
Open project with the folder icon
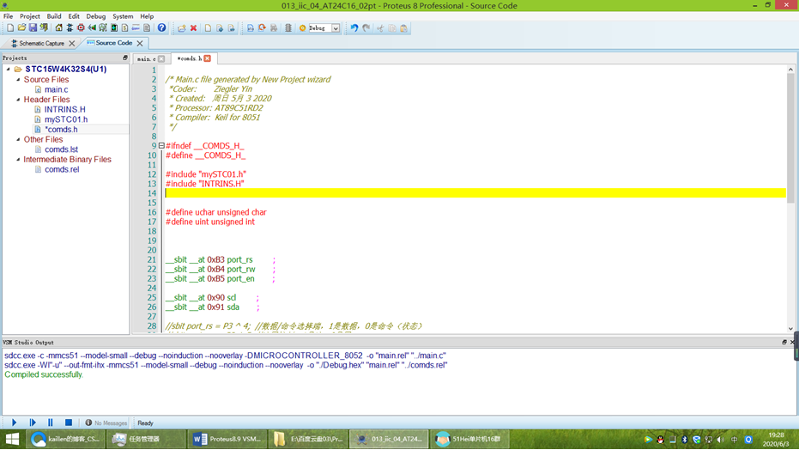point(21,28)
